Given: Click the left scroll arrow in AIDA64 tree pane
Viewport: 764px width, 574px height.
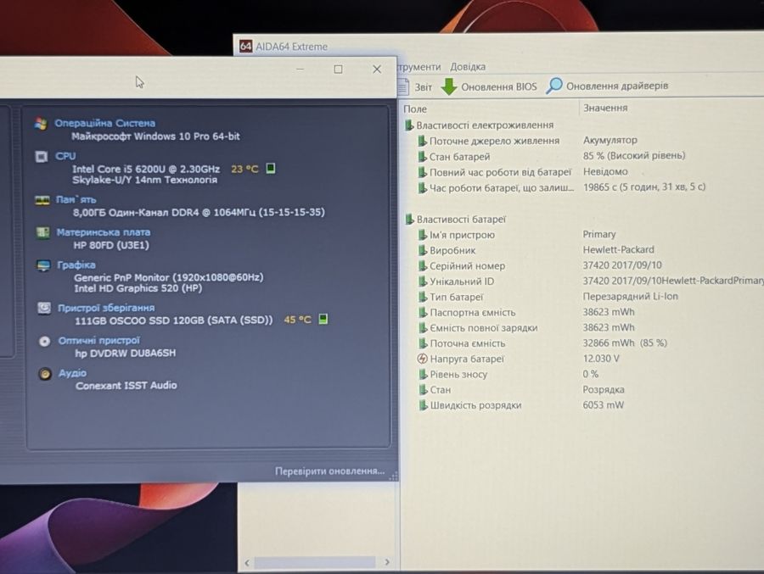Looking at the screenshot, I should pyautogui.click(x=247, y=562).
